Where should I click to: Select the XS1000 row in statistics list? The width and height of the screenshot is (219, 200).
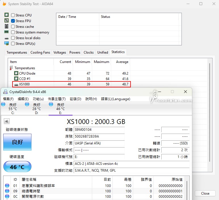point(71,84)
